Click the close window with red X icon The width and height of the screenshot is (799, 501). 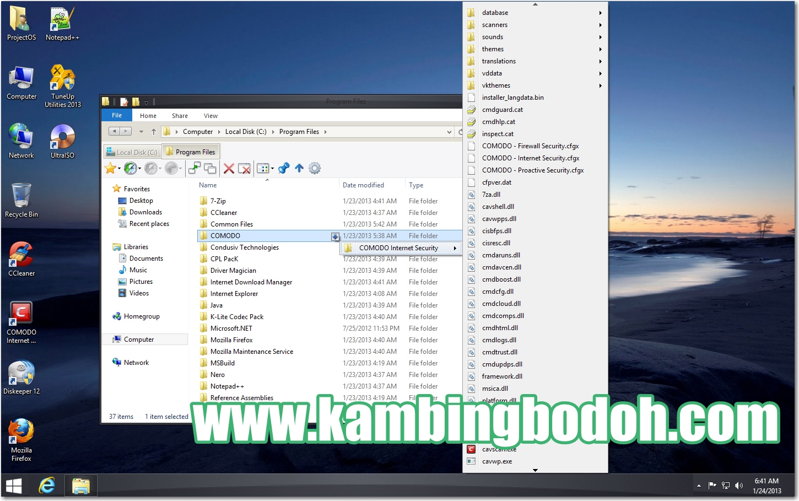[x=244, y=168]
